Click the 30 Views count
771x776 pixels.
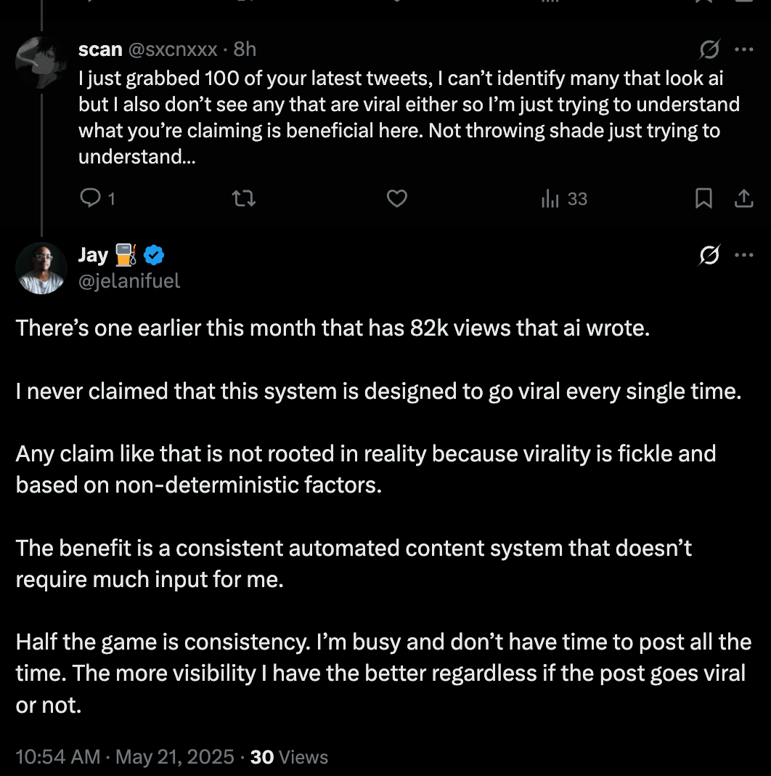[x=289, y=757]
